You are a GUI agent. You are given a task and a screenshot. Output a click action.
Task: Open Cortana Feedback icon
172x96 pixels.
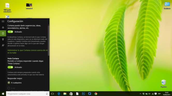pyautogui.click(x=3, y=45)
